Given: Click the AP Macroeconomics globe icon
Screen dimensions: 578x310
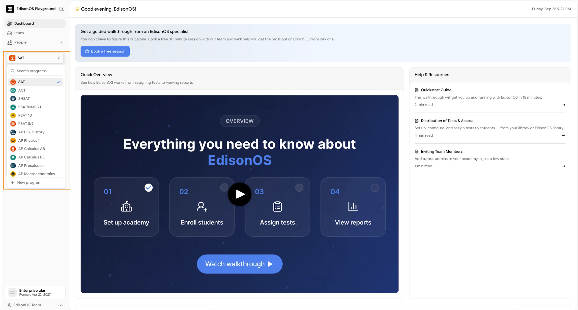Looking at the screenshot, I should pos(13,174).
